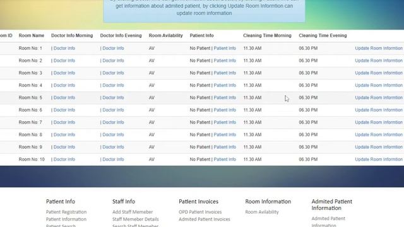
Task: Open Admited Patient Information footer link
Action: point(328,221)
